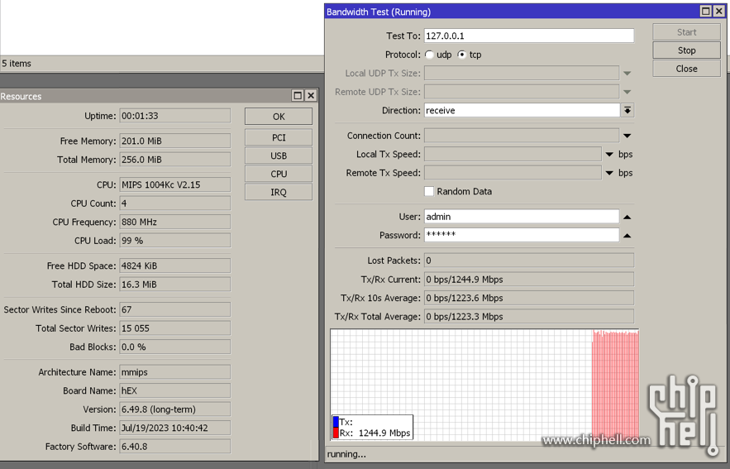This screenshot has height=469, width=730.
Task: Expand the Remote Tx Speed field
Action: [x=609, y=173]
